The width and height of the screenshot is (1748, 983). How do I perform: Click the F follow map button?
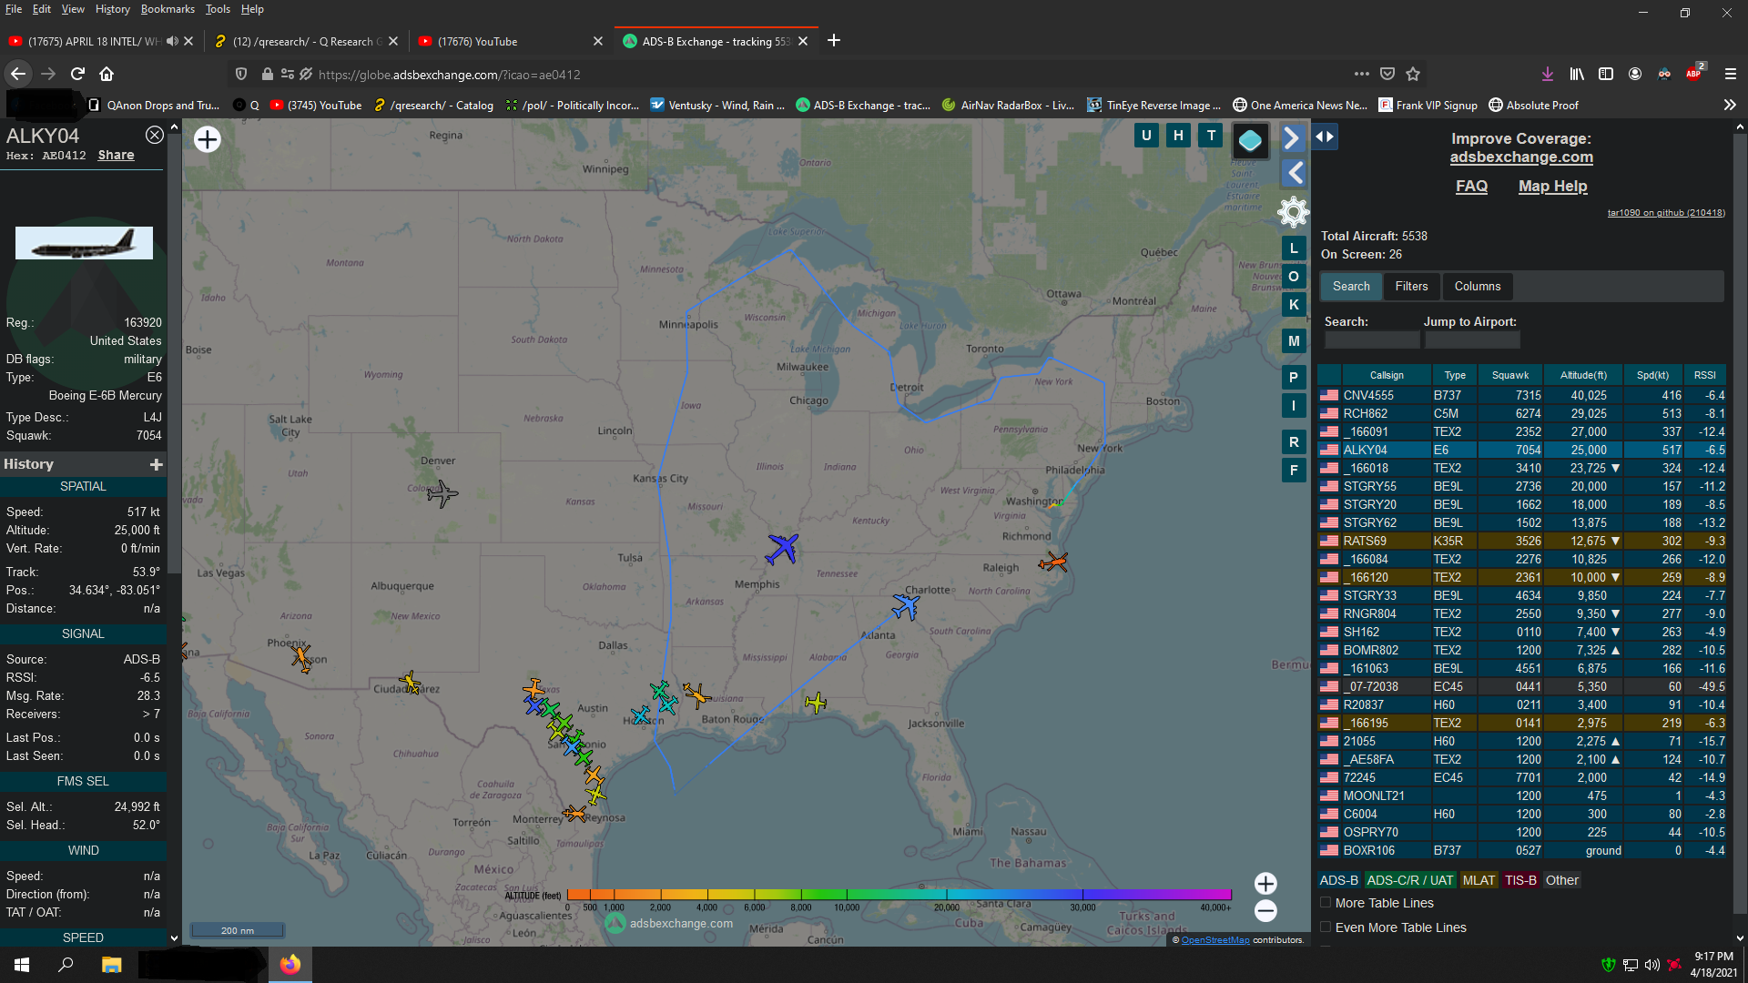[1294, 471]
